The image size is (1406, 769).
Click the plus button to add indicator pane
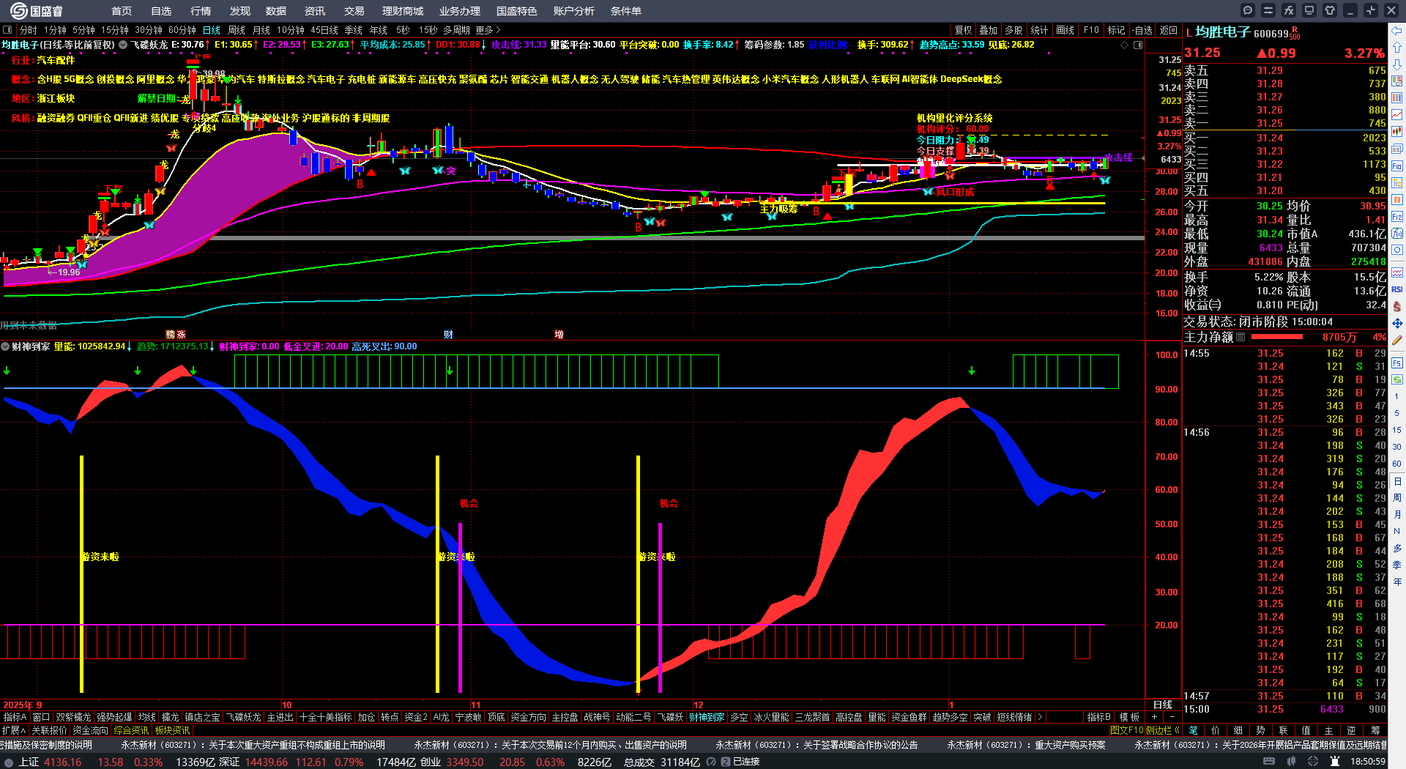point(1154,717)
